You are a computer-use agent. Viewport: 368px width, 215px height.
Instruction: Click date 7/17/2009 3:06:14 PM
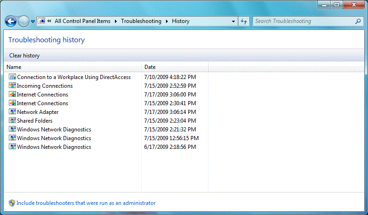[x=170, y=112]
